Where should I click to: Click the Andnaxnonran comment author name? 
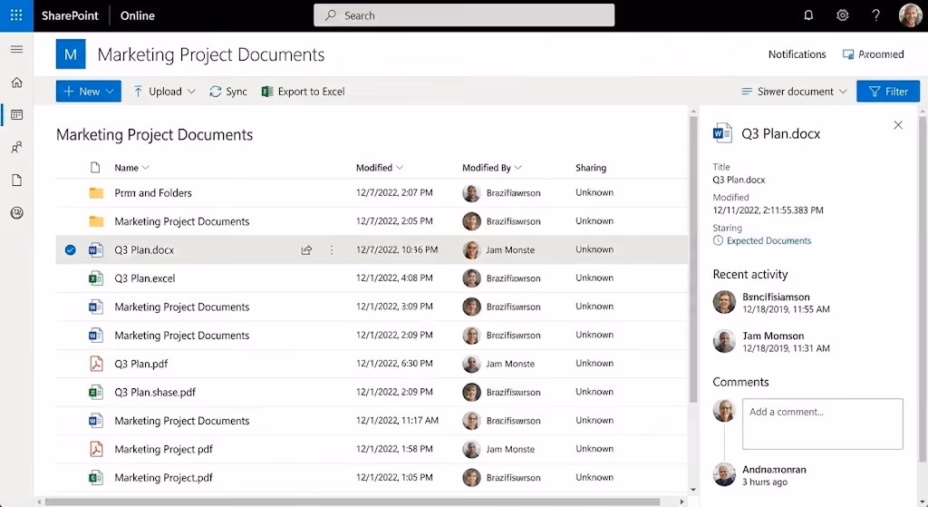[x=774, y=469]
